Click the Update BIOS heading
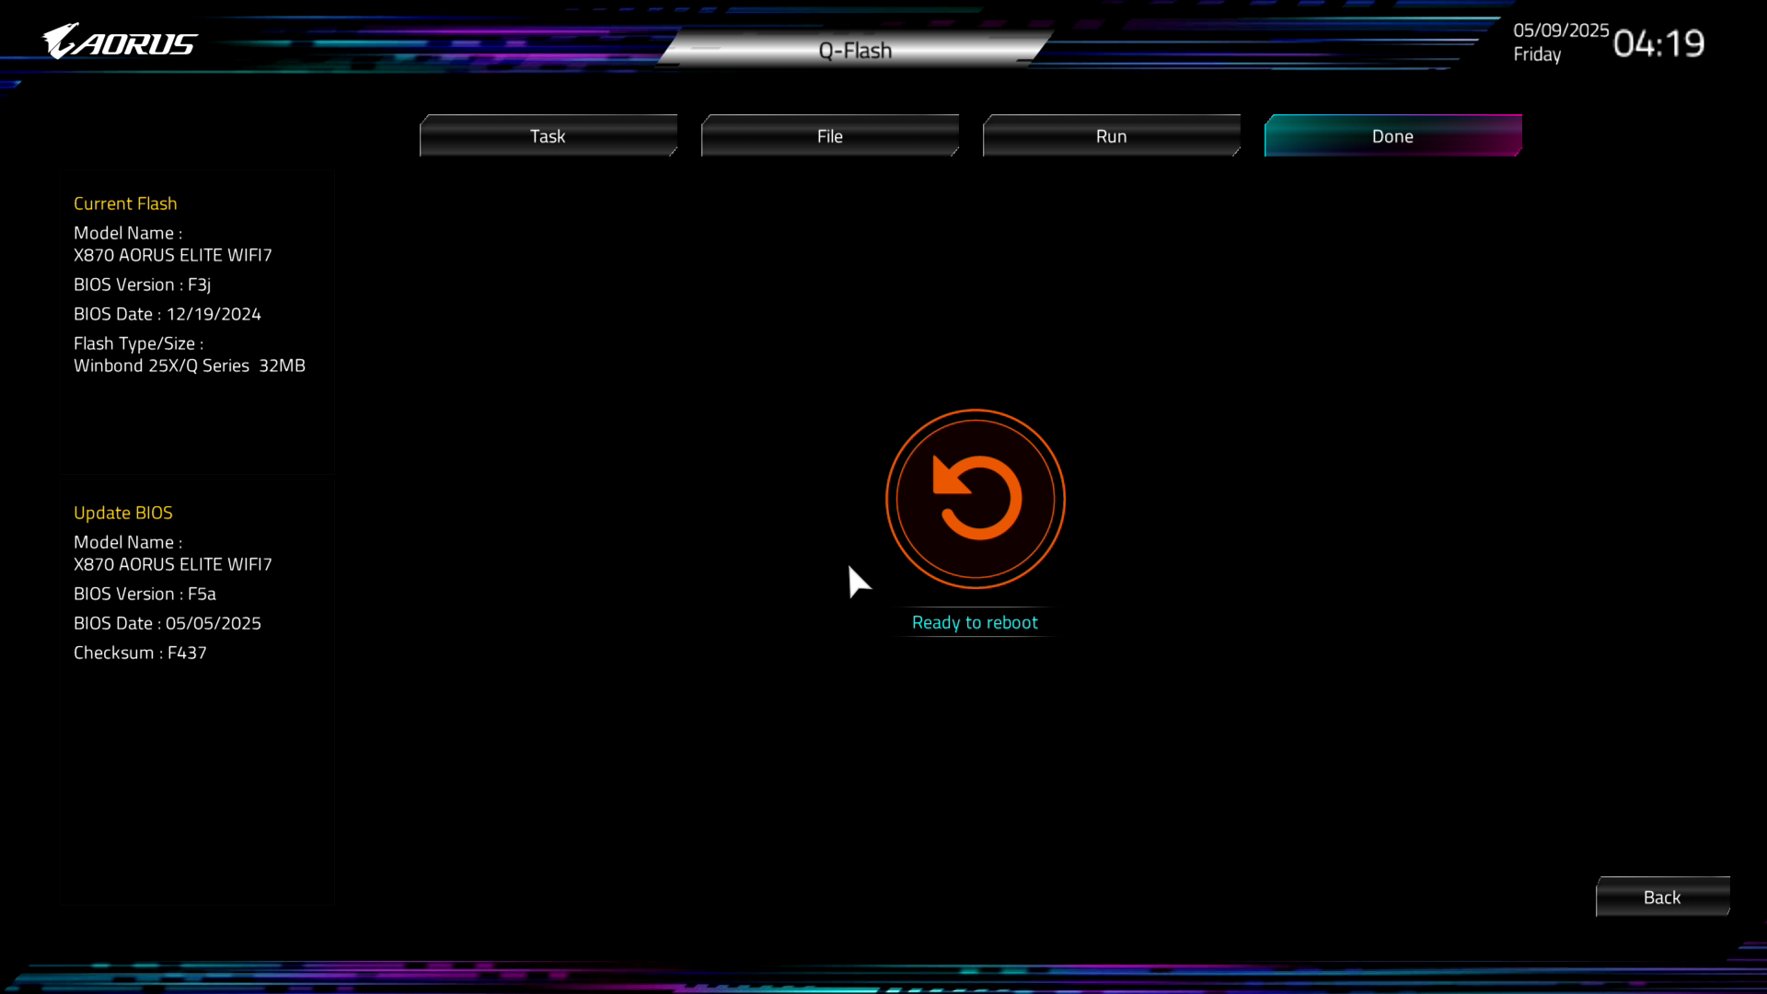The image size is (1767, 994). (x=123, y=513)
